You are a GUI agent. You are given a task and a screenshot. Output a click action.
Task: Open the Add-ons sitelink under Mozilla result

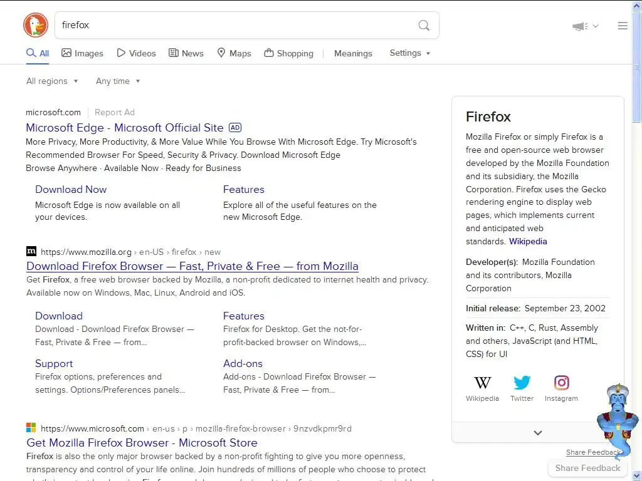(x=243, y=364)
